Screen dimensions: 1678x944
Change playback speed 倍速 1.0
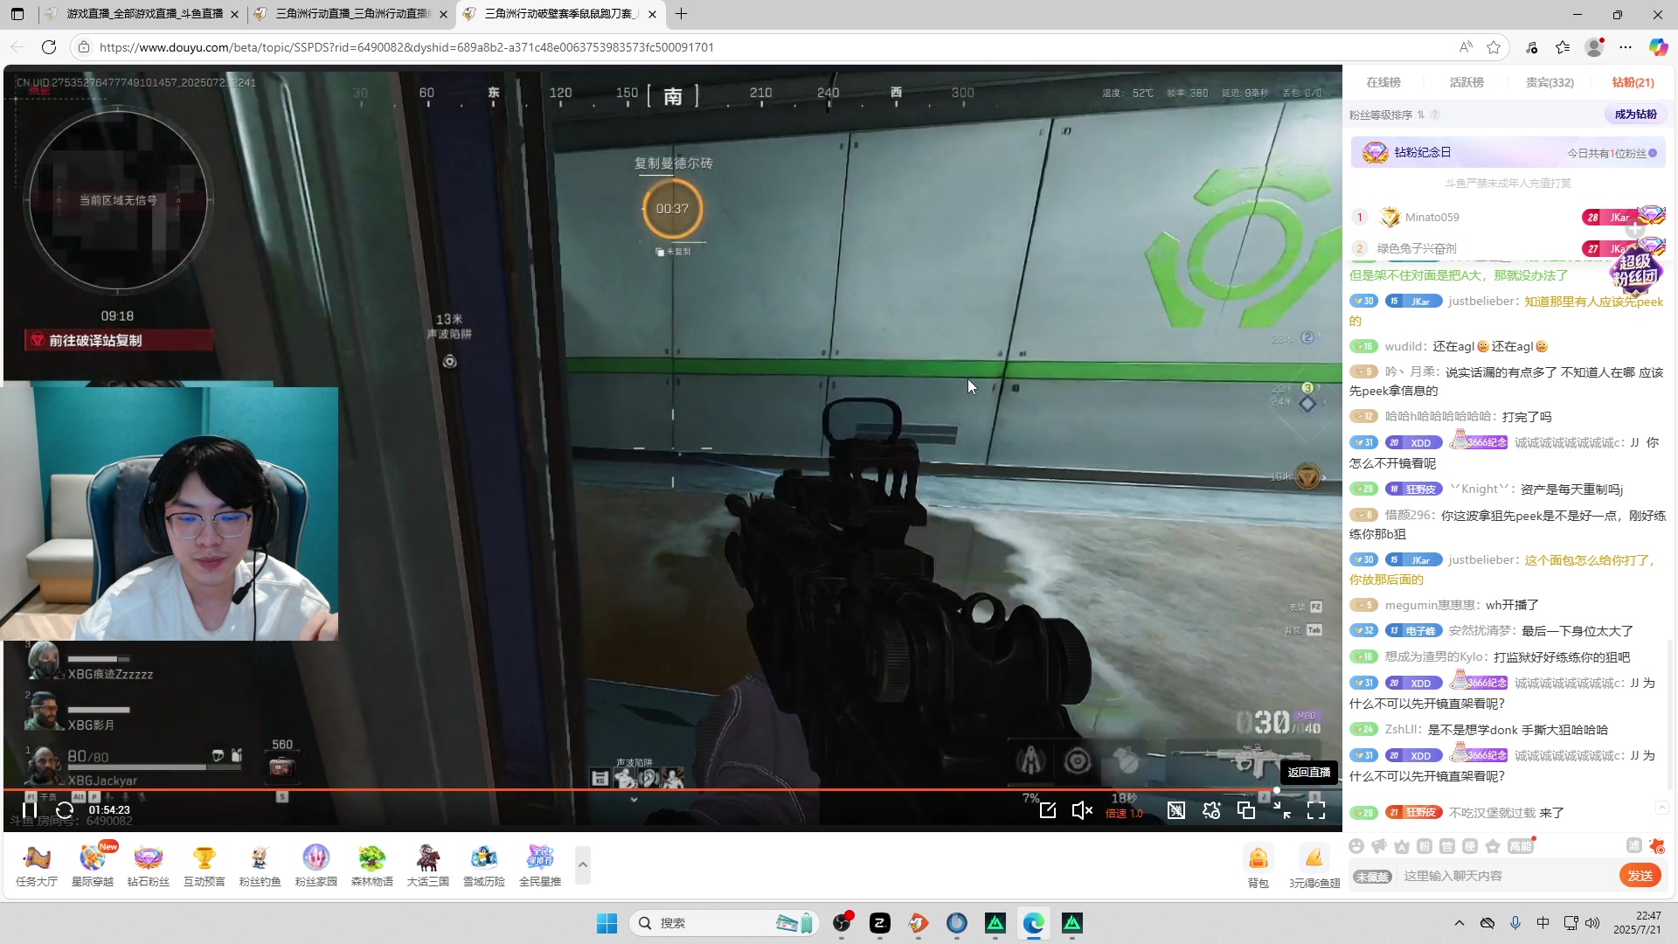tap(1124, 814)
